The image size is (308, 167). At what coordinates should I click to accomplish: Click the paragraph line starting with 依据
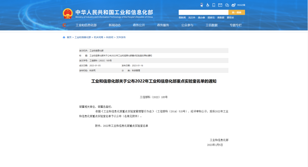click(x=162, y=111)
